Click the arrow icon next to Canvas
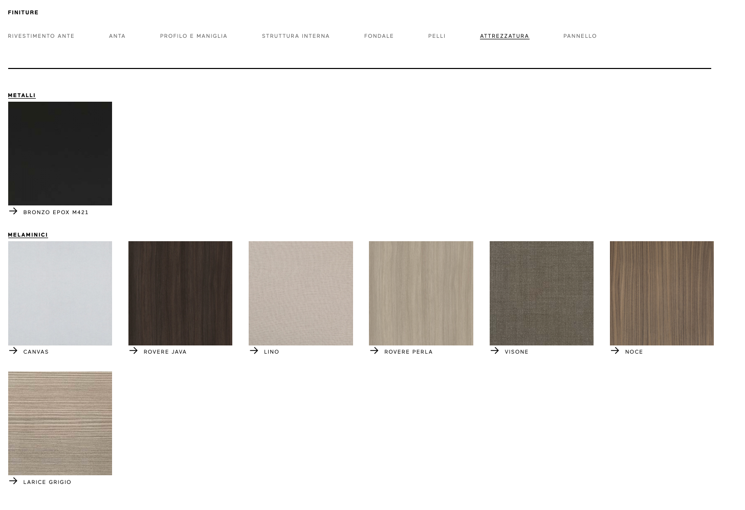The width and height of the screenshot is (745, 510). coord(13,351)
